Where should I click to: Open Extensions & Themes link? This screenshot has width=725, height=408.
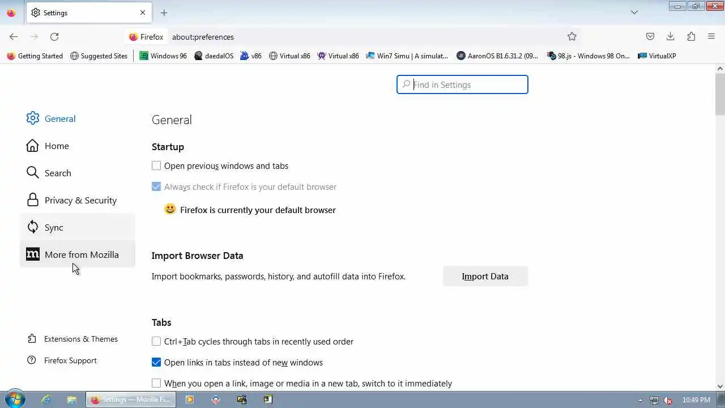(72, 339)
